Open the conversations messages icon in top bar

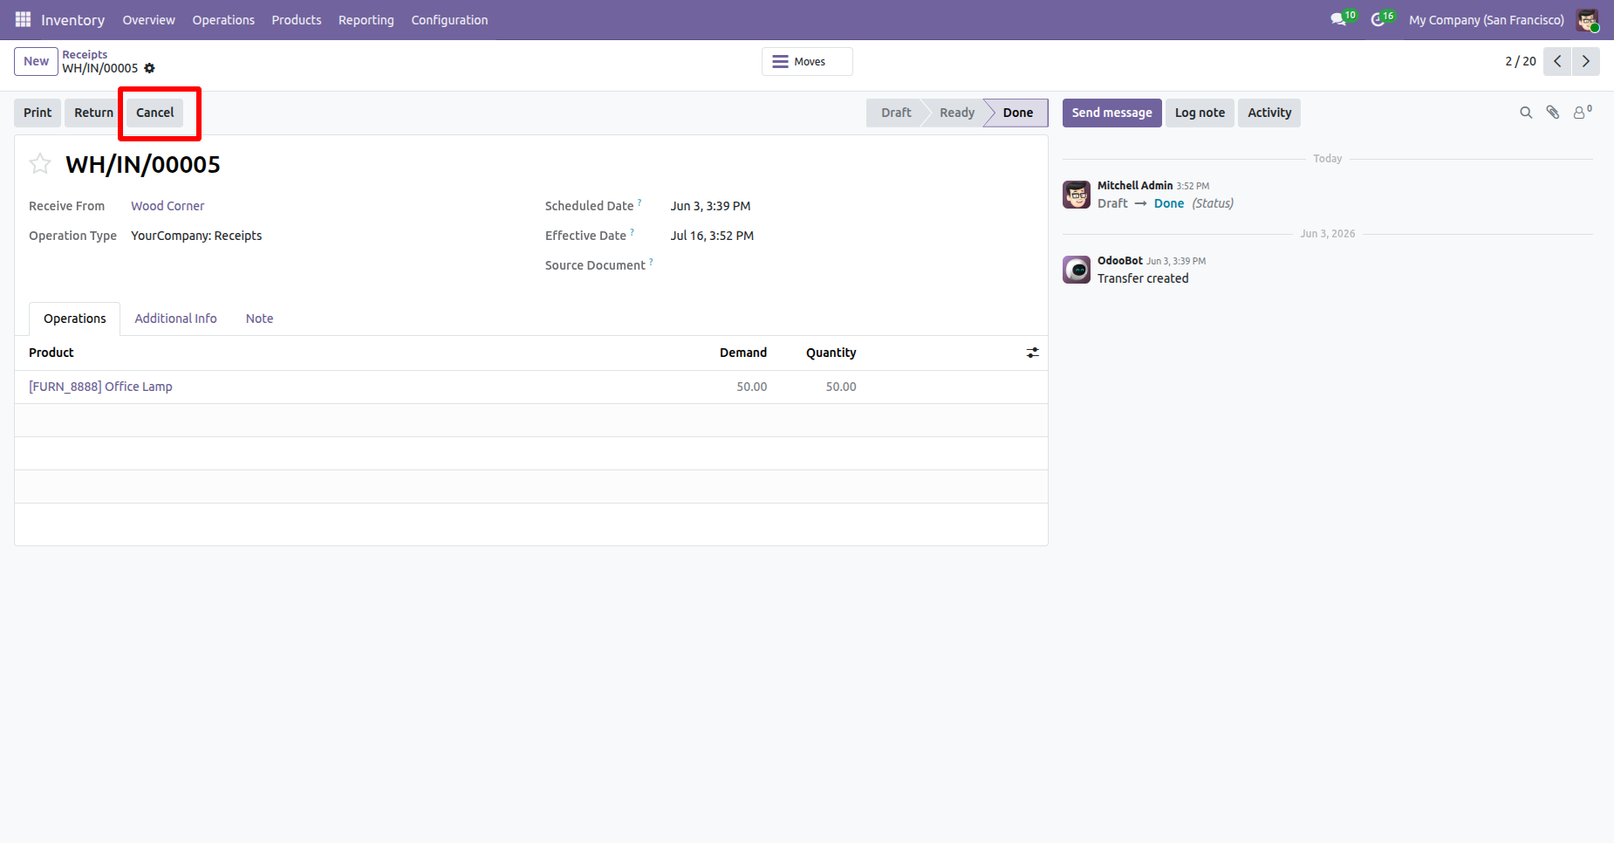[x=1338, y=19]
